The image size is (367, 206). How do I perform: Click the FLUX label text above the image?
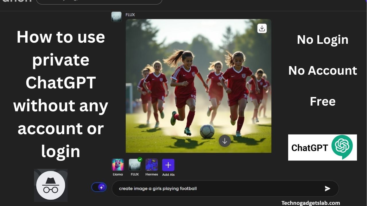tap(130, 15)
